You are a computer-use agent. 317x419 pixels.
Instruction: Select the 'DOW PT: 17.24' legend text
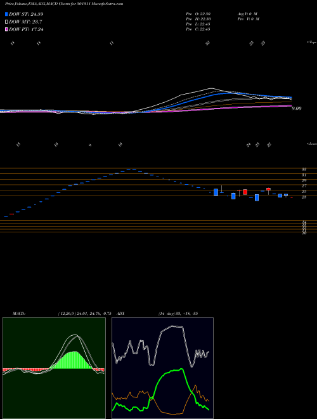pyautogui.click(x=26, y=29)
